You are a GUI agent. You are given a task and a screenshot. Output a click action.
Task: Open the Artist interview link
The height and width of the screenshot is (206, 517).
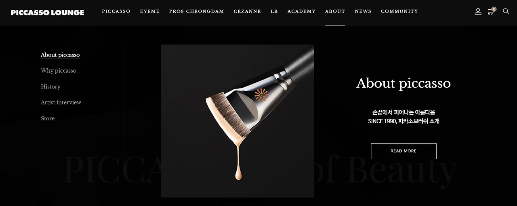(61, 102)
